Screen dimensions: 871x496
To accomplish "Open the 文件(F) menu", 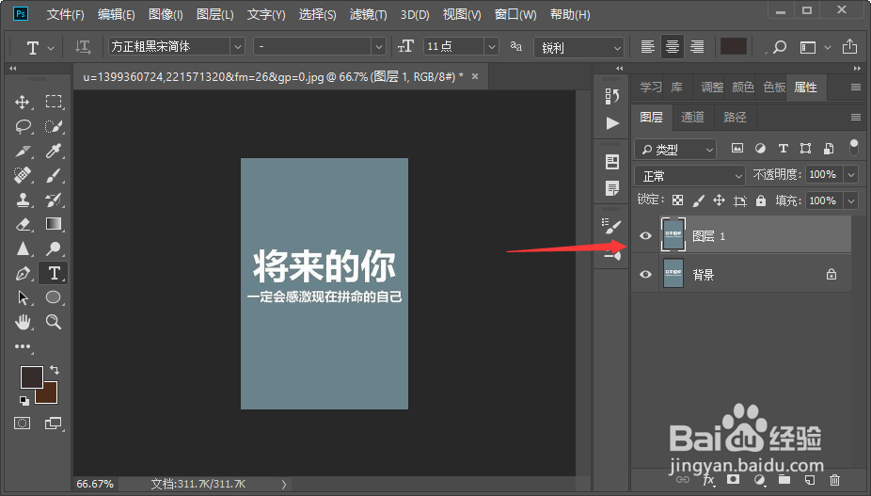I will tap(65, 14).
